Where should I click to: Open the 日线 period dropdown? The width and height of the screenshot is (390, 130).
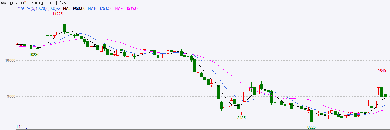61,3
